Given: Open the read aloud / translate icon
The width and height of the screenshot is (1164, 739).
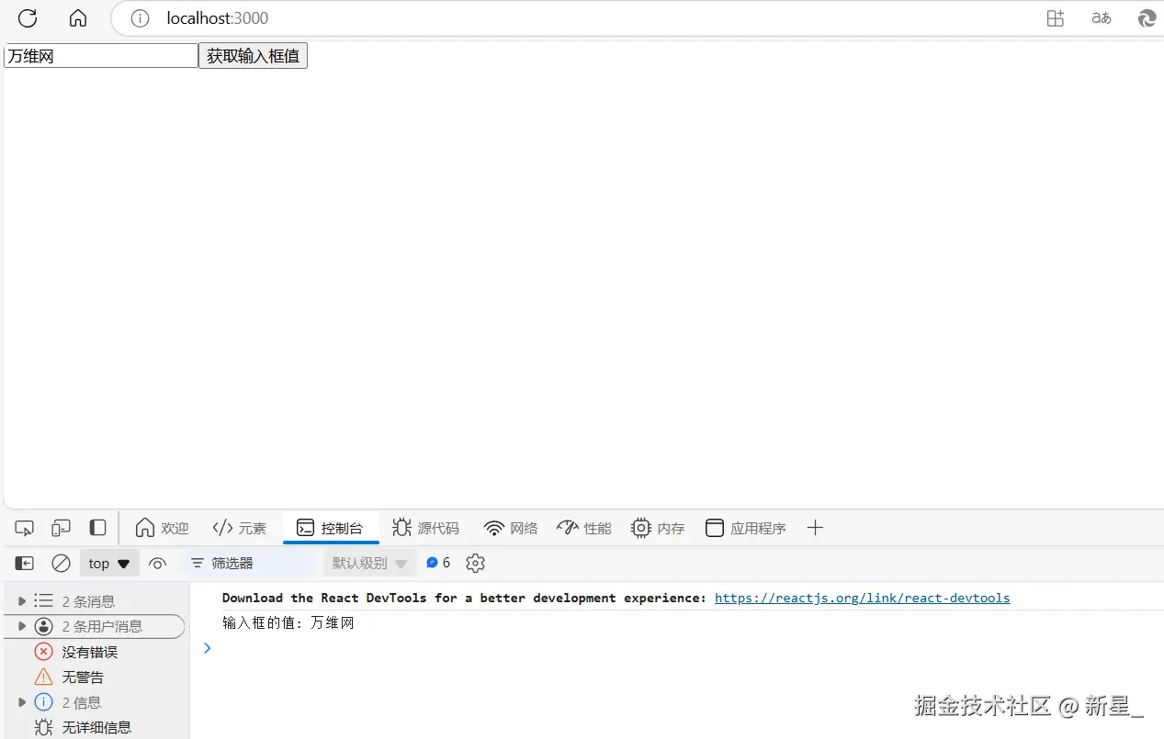Looking at the screenshot, I should [x=1101, y=18].
